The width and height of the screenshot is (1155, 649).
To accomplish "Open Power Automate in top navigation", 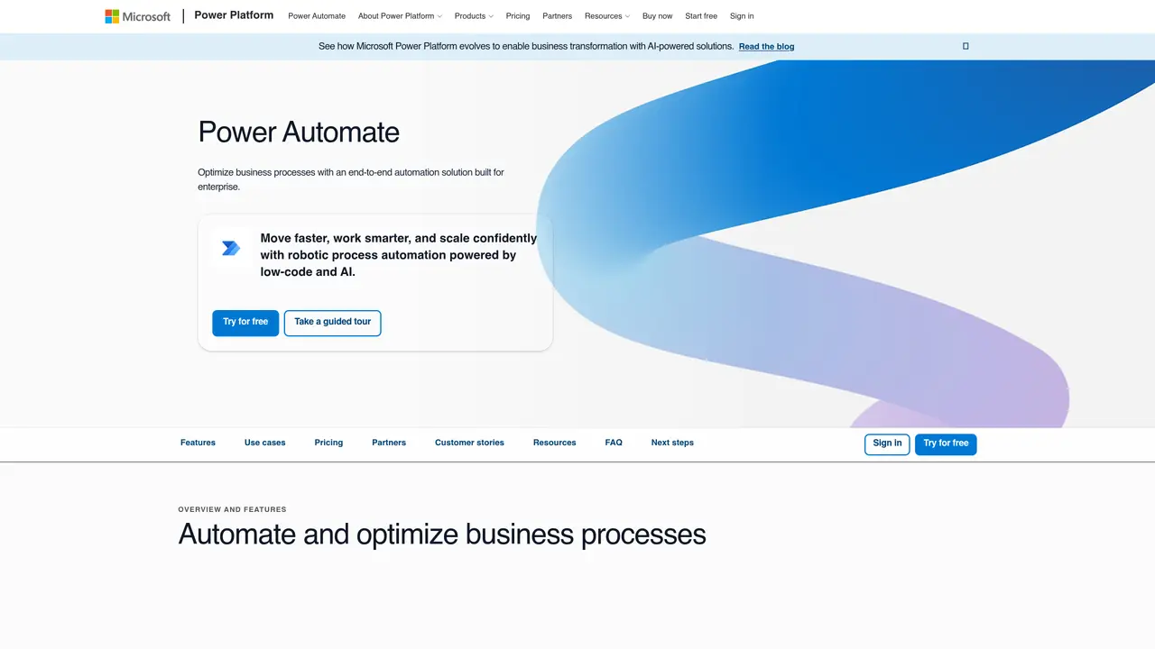I will pyautogui.click(x=317, y=16).
